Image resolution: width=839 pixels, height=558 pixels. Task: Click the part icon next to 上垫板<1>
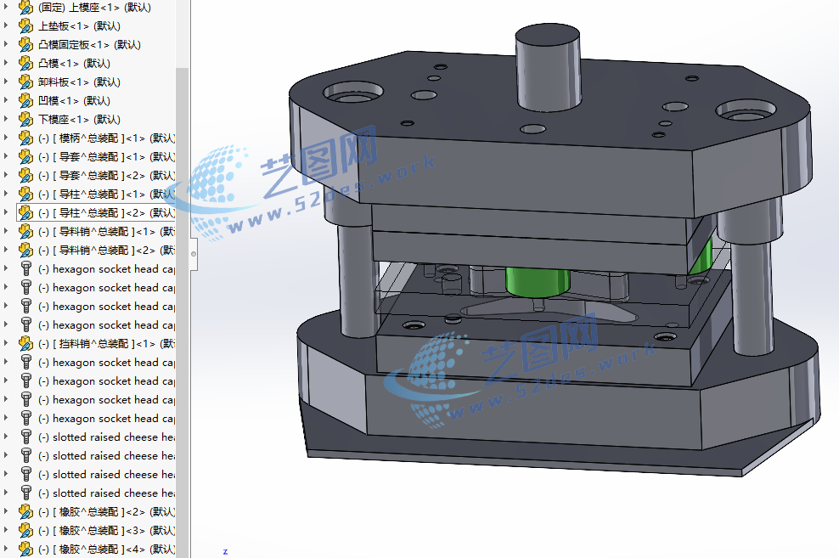(x=25, y=26)
